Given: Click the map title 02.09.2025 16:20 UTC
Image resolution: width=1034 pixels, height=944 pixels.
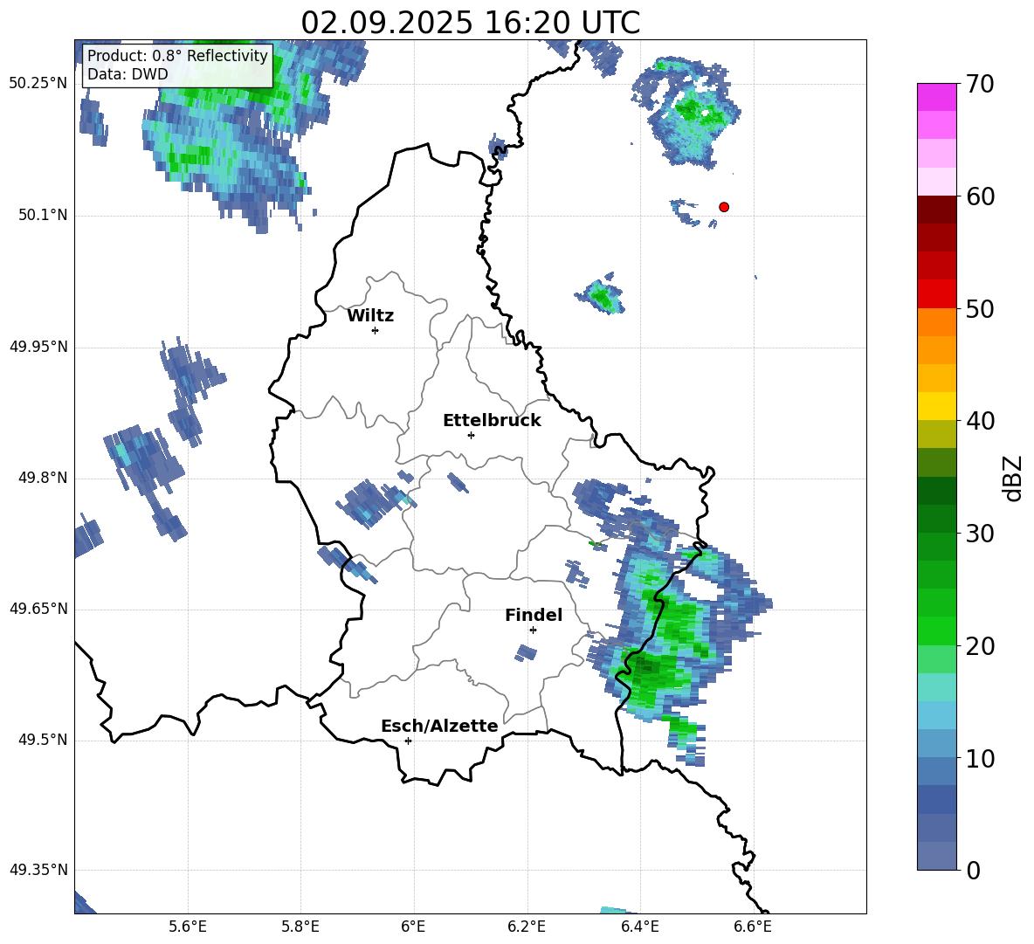Looking at the screenshot, I should pyautogui.click(x=470, y=23).
